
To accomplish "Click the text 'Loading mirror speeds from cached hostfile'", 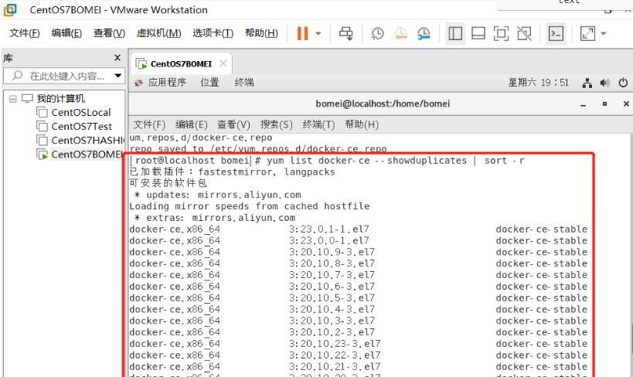I will pos(250,206).
